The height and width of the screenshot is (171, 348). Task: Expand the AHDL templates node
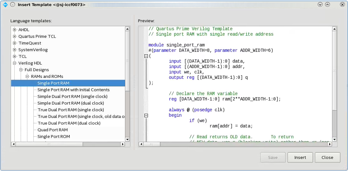(15, 30)
